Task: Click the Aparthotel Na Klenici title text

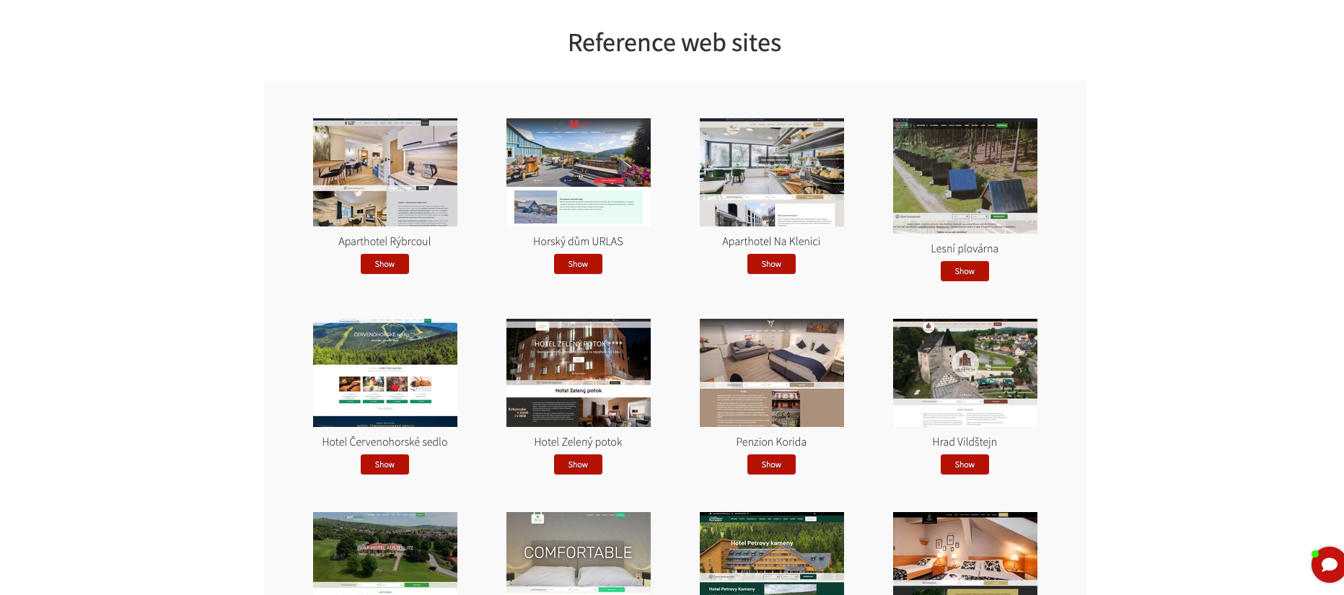Action: pyautogui.click(x=771, y=242)
